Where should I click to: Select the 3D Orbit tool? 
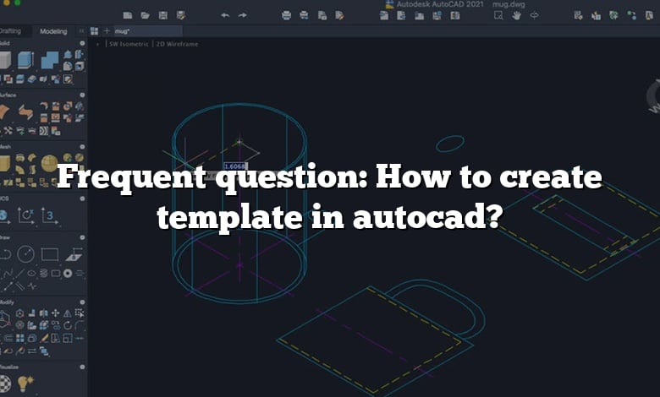[x=534, y=15]
